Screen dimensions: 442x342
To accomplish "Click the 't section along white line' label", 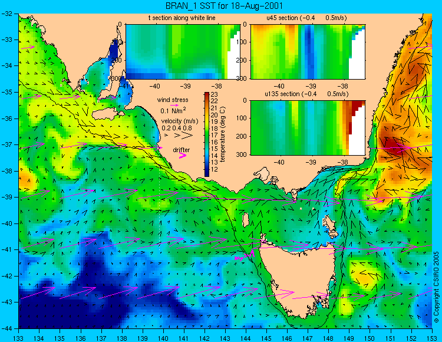I will [182, 18].
